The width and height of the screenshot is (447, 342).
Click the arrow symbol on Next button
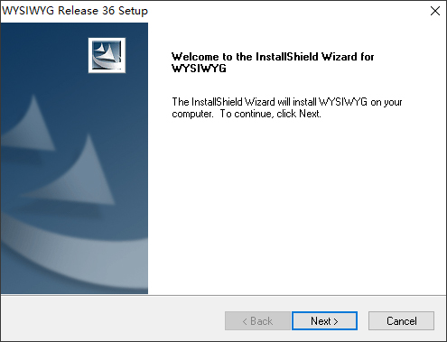point(336,321)
